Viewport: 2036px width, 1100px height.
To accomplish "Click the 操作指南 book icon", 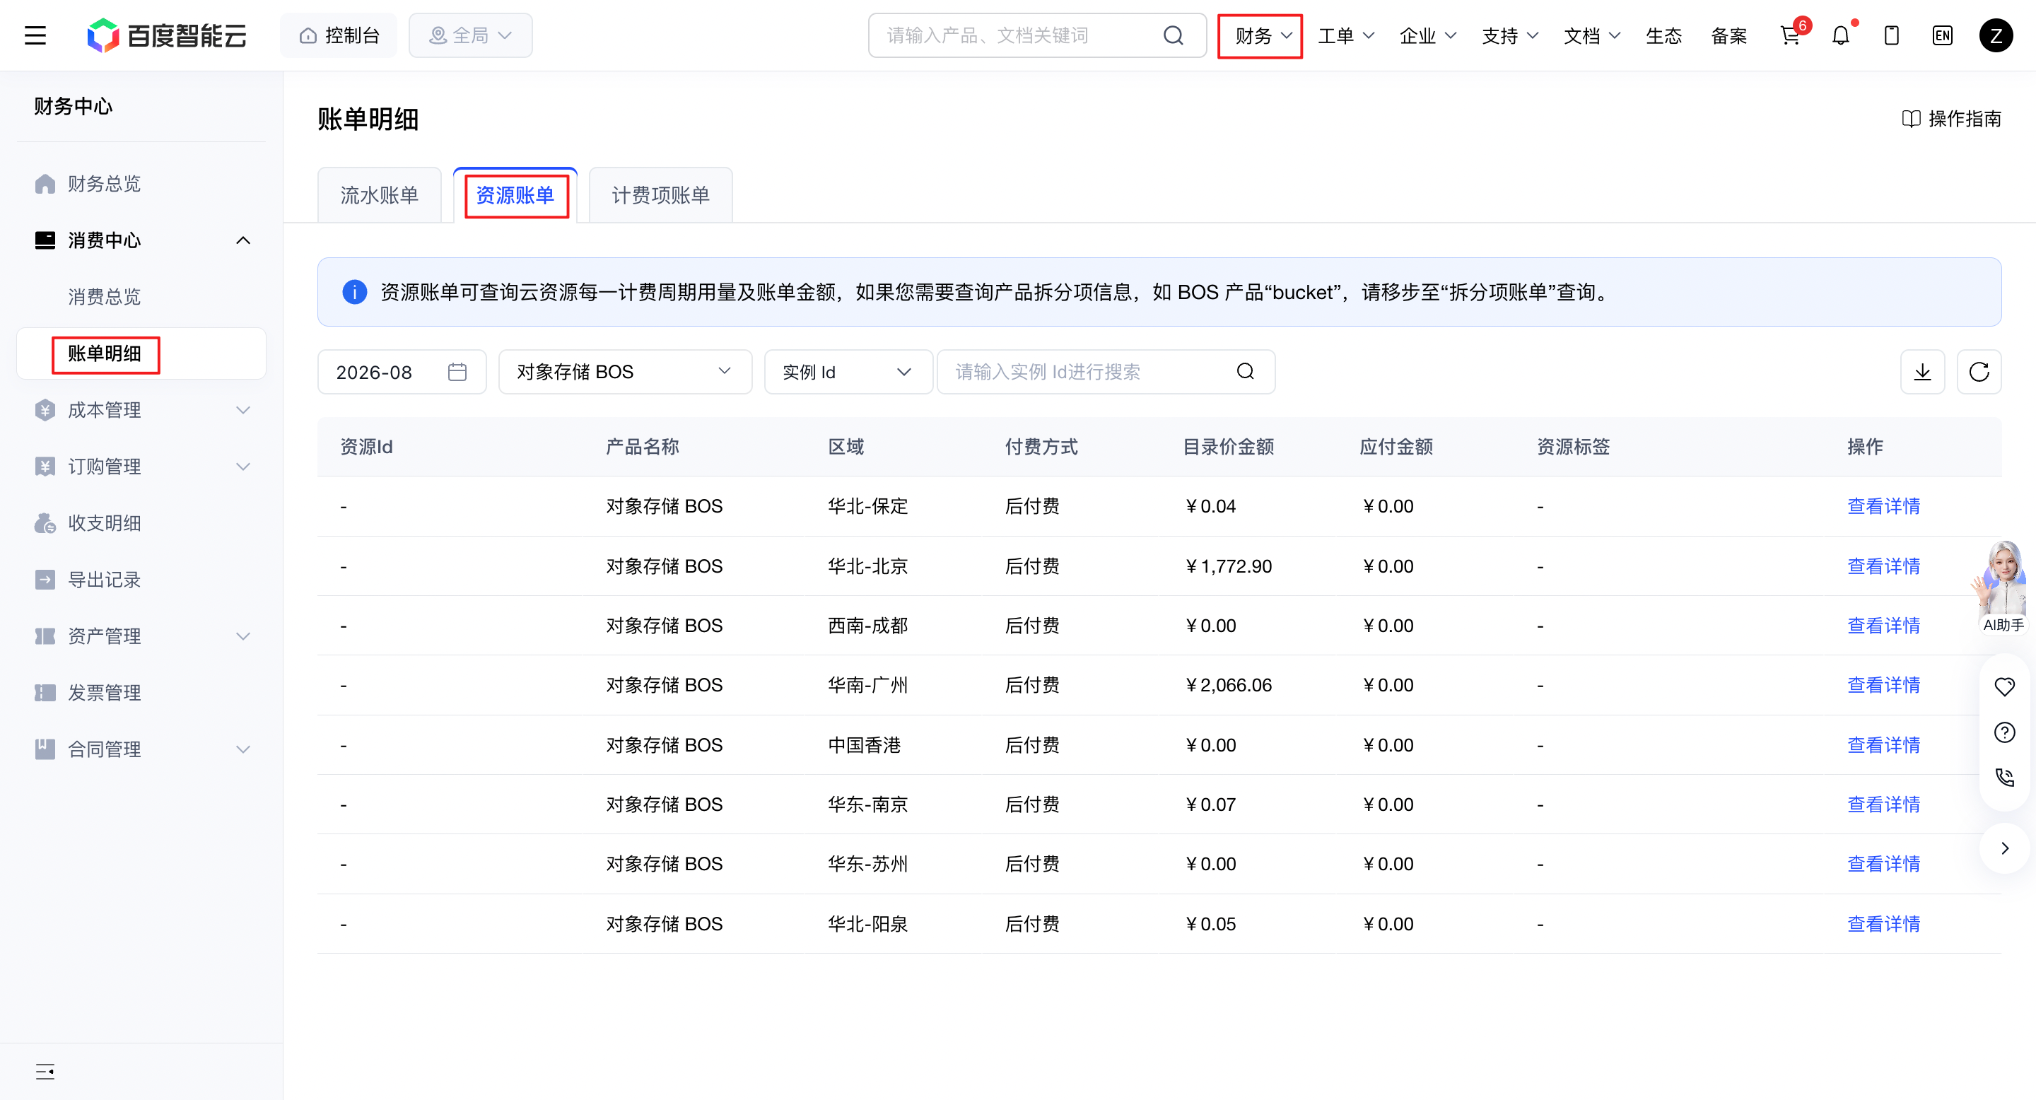I will pos(1911,119).
